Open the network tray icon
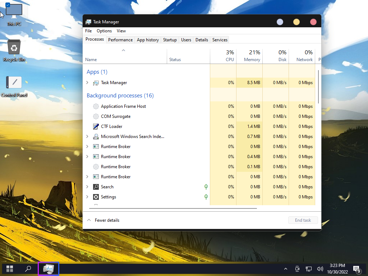 pyautogui.click(x=309, y=269)
